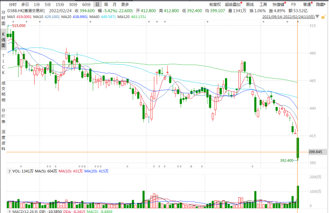This screenshot has height=213, width=329.
Task: Click the tall last volume bar
Action: pyautogui.click(x=298, y=196)
